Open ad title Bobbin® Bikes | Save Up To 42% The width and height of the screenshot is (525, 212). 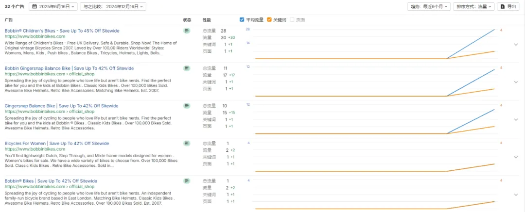point(51,181)
